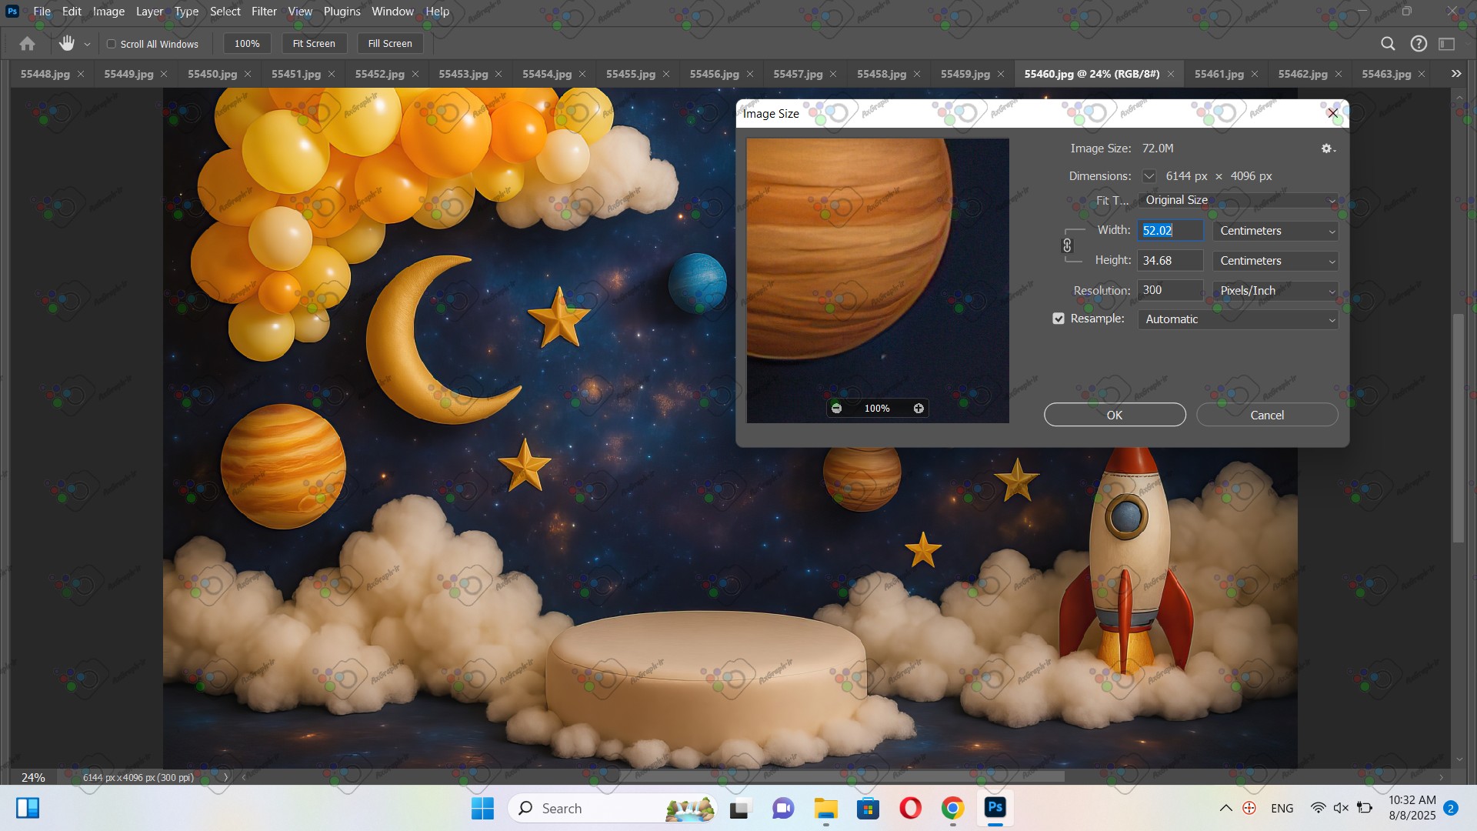Screen dimensions: 1477x831
Task: Open the Filter menu
Action: pyautogui.click(x=264, y=12)
